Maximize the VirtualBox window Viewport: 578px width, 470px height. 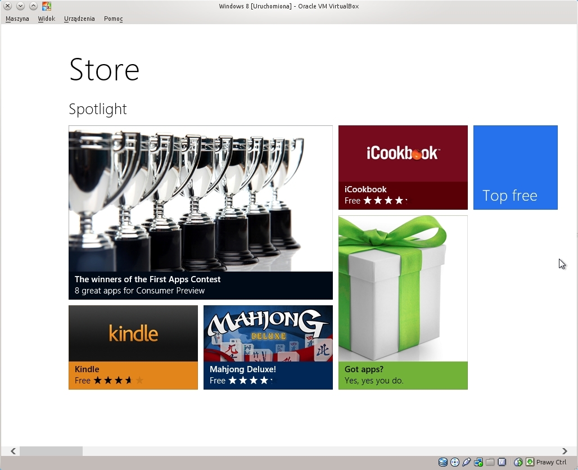click(33, 6)
